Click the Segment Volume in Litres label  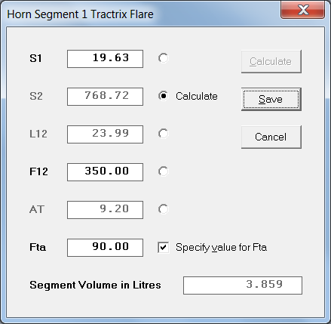coord(95,285)
